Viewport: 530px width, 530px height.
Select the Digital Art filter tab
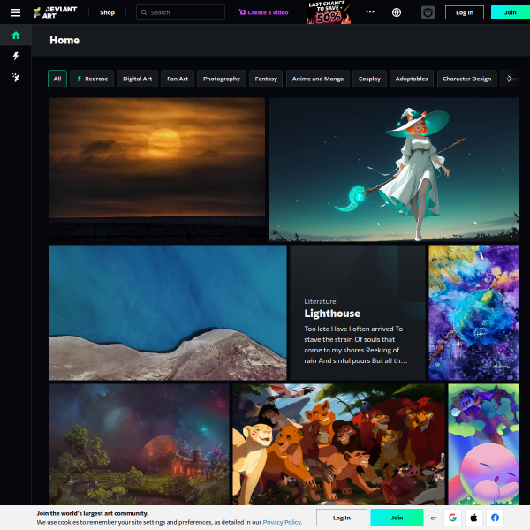click(137, 79)
